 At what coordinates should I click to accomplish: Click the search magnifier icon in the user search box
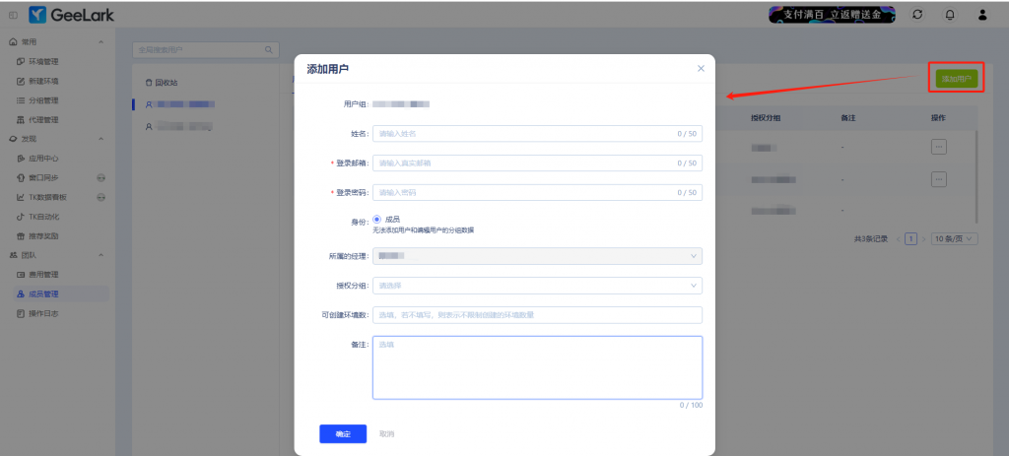click(x=269, y=49)
